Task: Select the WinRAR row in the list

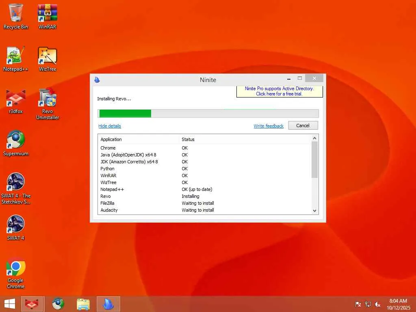Action: coord(205,175)
